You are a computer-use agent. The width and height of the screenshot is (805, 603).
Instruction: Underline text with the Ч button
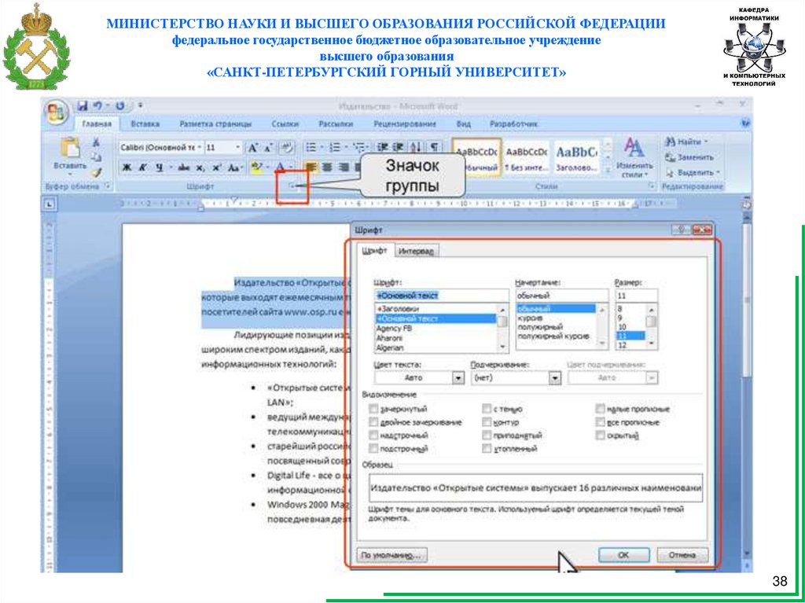pos(159,167)
